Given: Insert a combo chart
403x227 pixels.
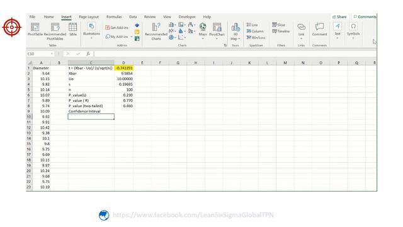Looking at the screenshot, I should coord(191,31).
